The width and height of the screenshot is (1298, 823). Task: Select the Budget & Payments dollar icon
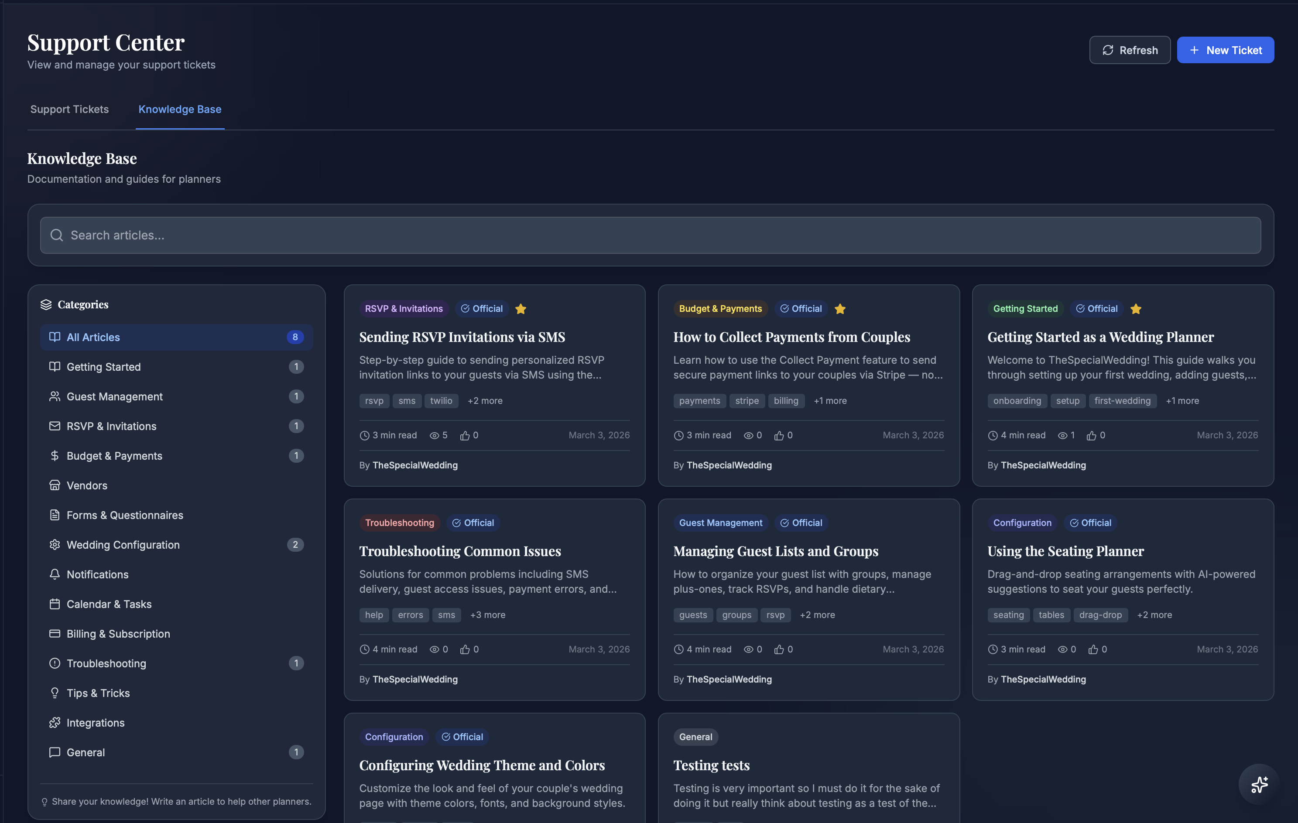(x=55, y=455)
